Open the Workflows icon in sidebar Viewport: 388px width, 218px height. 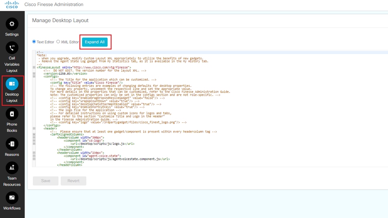click(x=12, y=198)
